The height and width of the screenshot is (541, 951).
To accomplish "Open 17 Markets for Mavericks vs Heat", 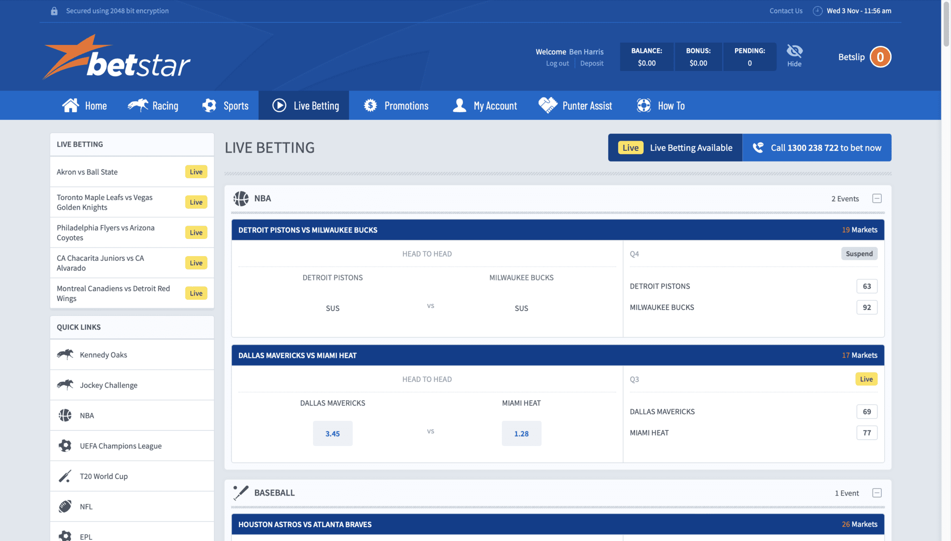I will [x=860, y=355].
